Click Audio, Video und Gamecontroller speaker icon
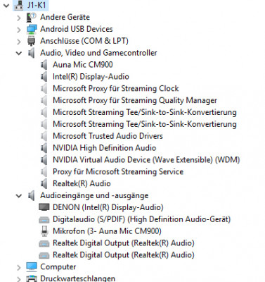Screen dimensions: 265x282 click(x=32, y=53)
